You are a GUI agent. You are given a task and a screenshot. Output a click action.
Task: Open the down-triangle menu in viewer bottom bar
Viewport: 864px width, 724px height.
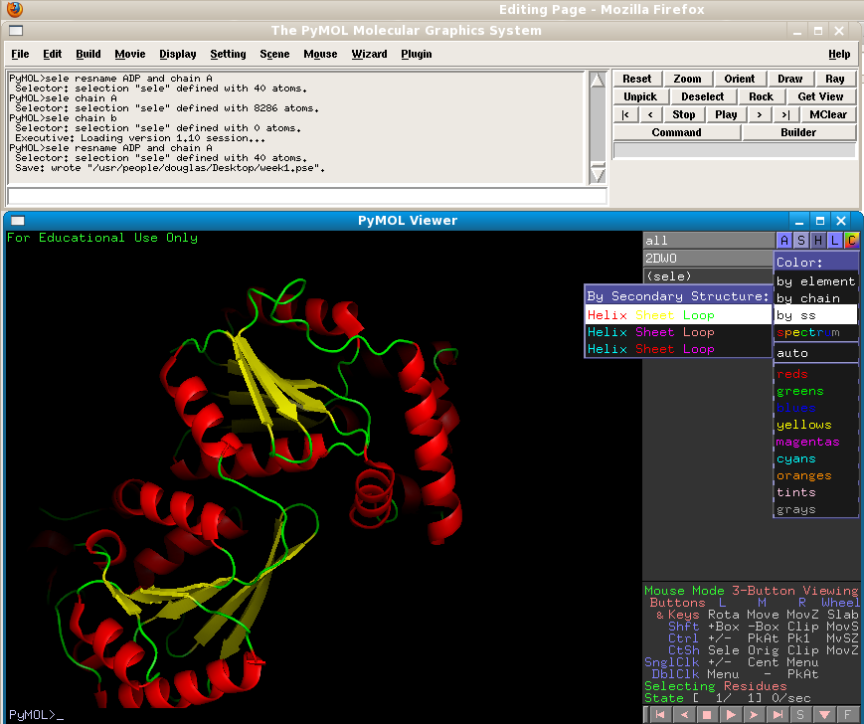pos(823,714)
